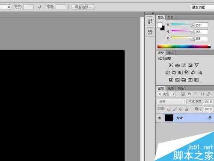
Task: Toggle lock position
Action: tap(181, 109)
